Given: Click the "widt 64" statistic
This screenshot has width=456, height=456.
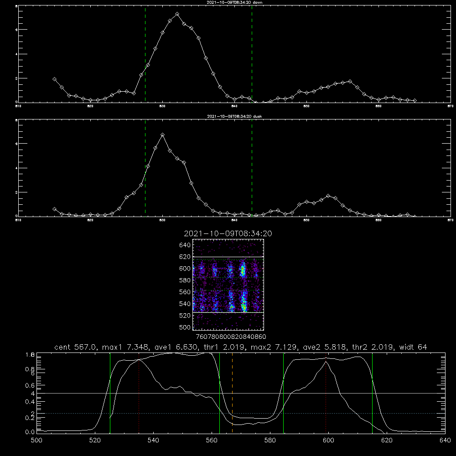Looking at the screenshot, I should point(413,347).
